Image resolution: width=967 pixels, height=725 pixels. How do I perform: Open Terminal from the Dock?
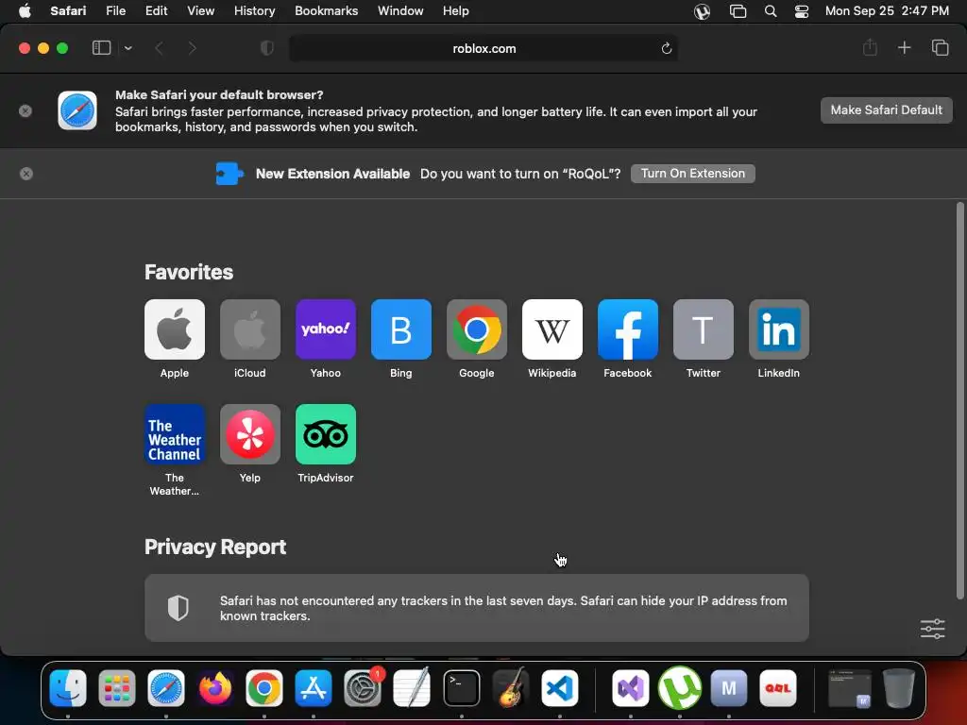click(x=461, y=688)
